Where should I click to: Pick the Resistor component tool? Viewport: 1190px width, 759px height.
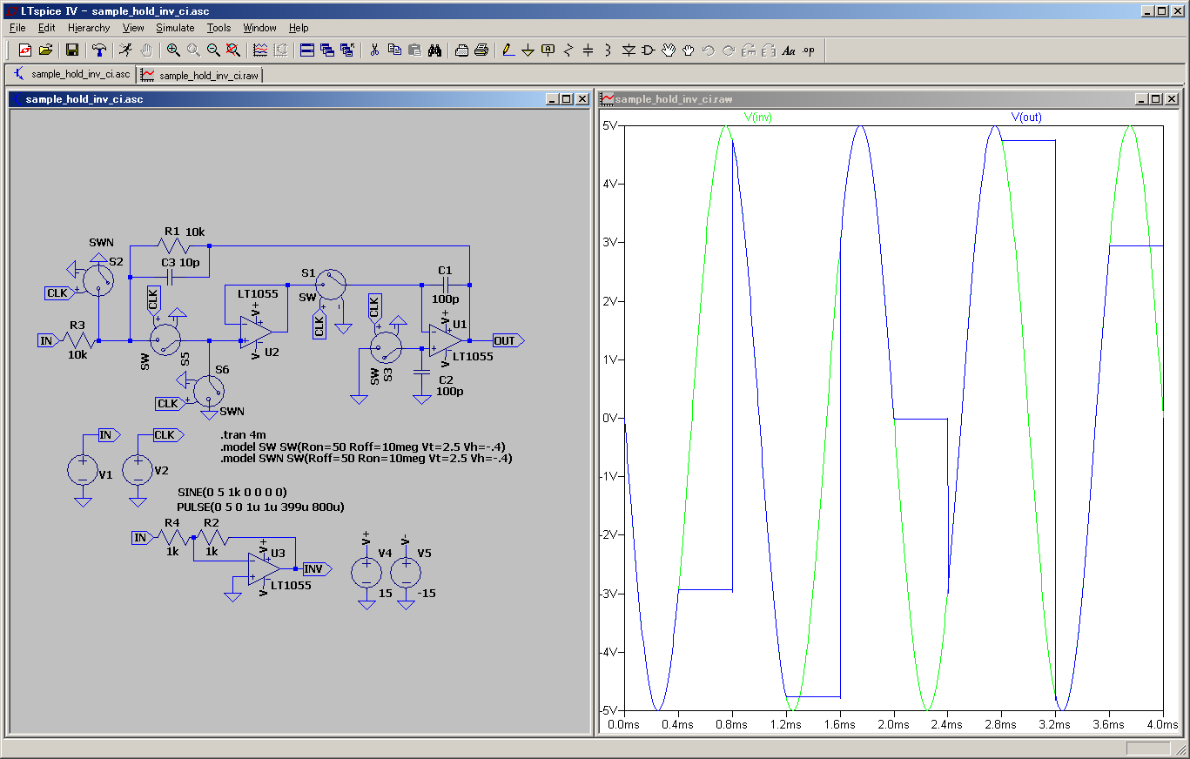coord(568,50)
